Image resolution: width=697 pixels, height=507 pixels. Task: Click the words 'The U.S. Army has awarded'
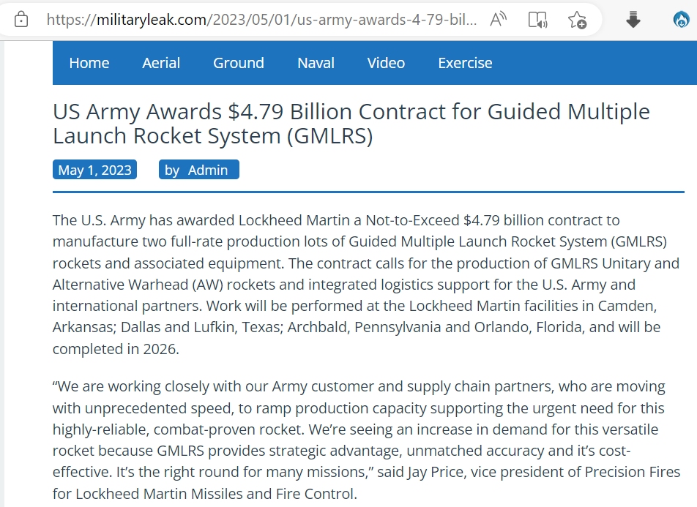click(143, 220)
